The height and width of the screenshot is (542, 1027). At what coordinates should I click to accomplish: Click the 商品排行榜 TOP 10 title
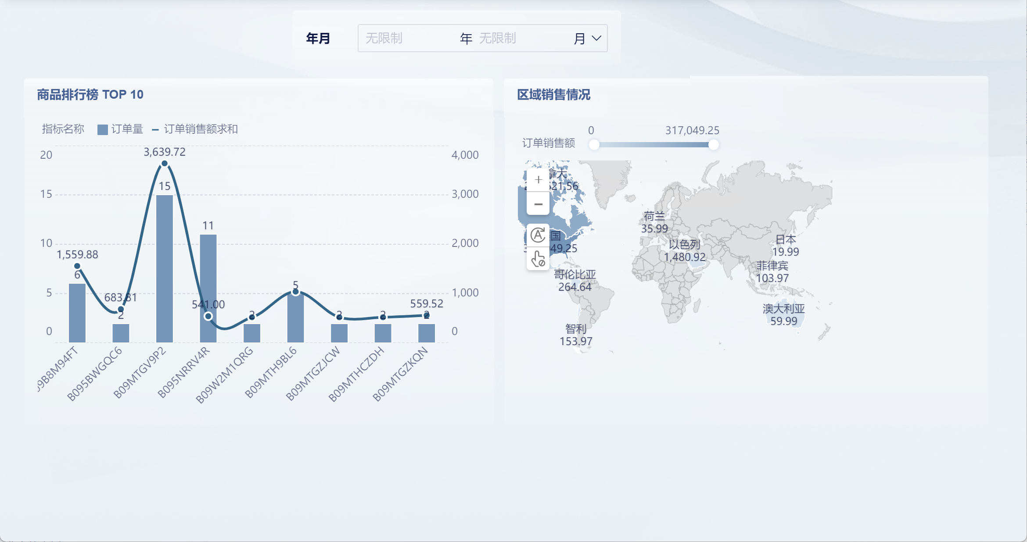click(x=90, y=94)
